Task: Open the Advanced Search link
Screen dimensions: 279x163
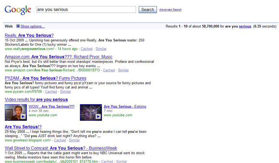Action: pos(170,10)
